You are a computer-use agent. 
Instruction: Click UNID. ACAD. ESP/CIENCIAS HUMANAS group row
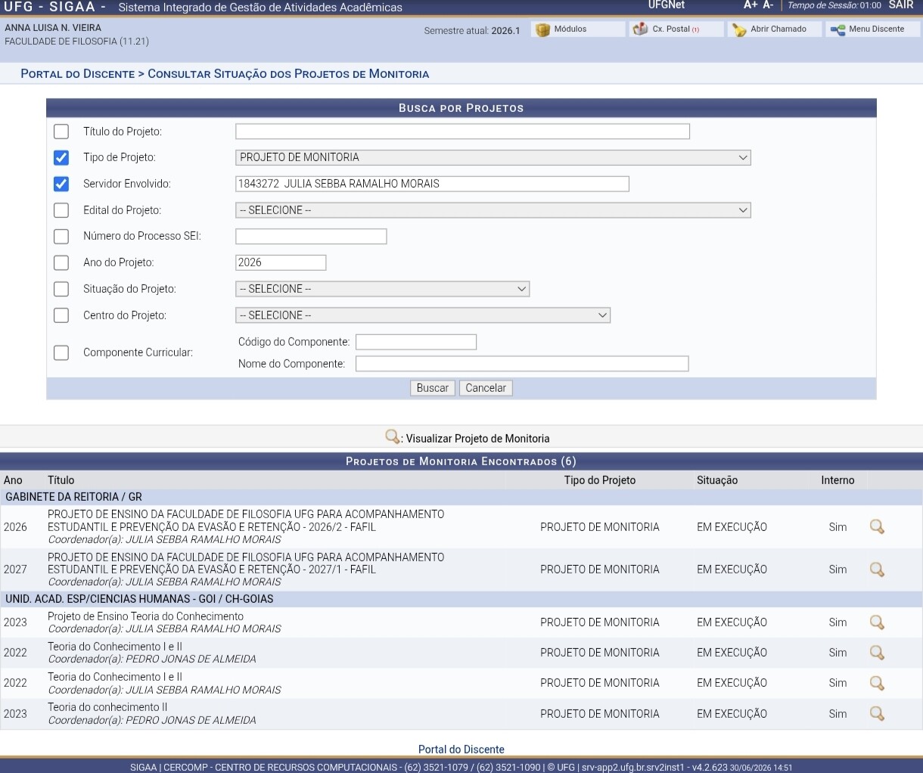pos(461,599)
